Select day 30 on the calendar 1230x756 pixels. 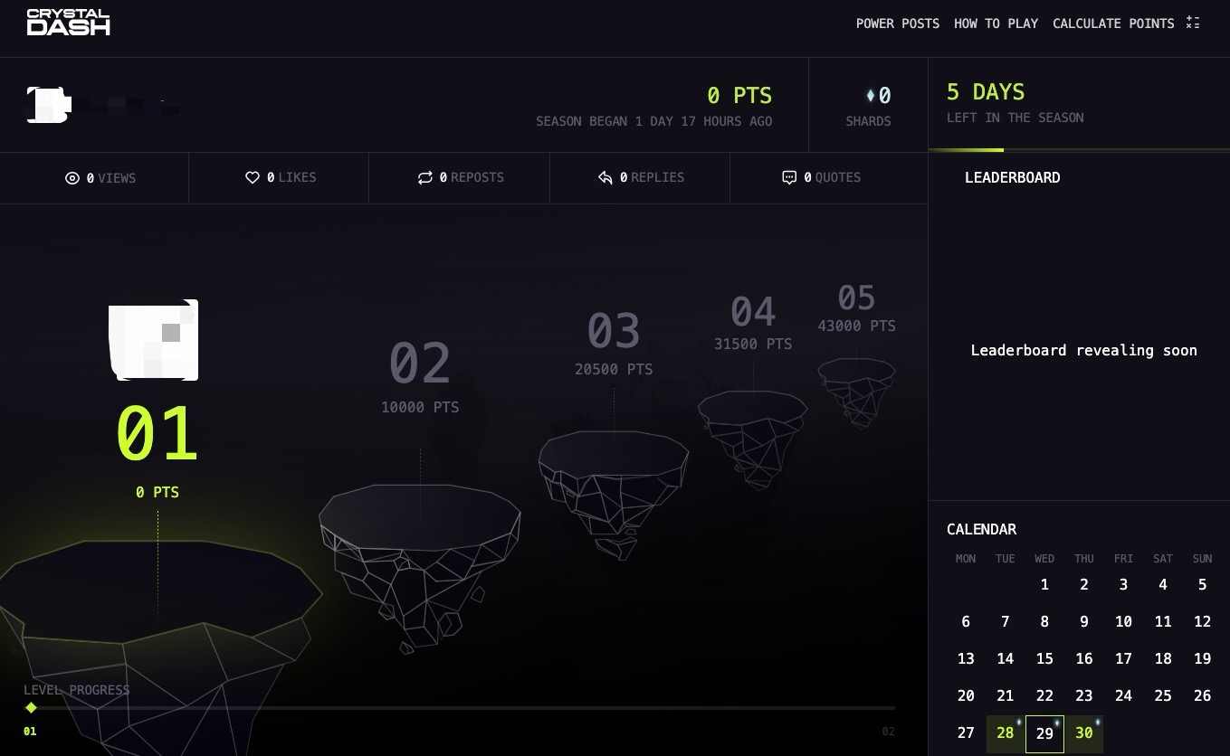point(1083,732)
